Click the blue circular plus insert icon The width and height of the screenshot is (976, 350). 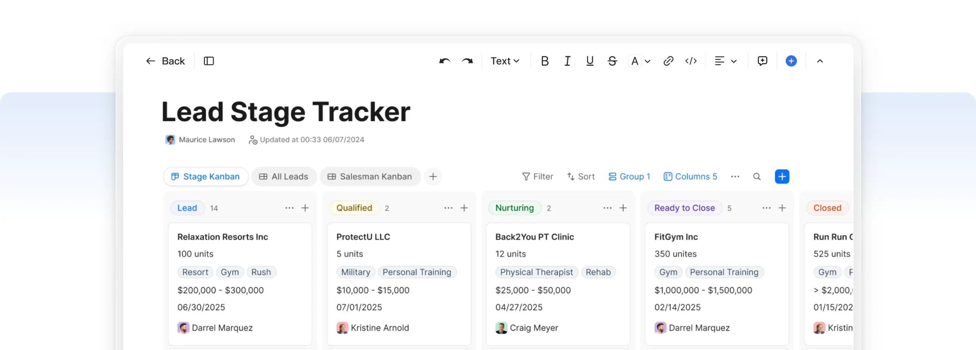tap(791, 61)
